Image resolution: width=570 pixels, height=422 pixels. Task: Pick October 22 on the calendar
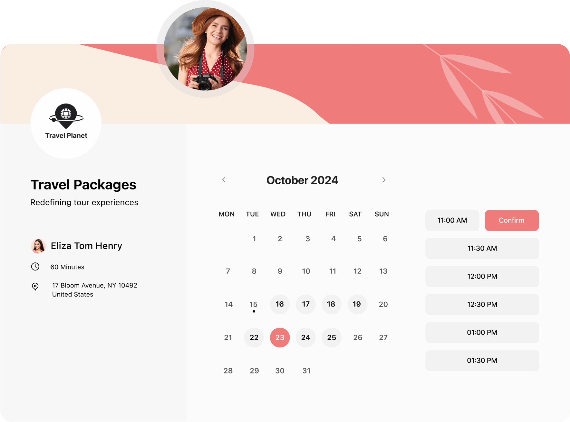254,337
